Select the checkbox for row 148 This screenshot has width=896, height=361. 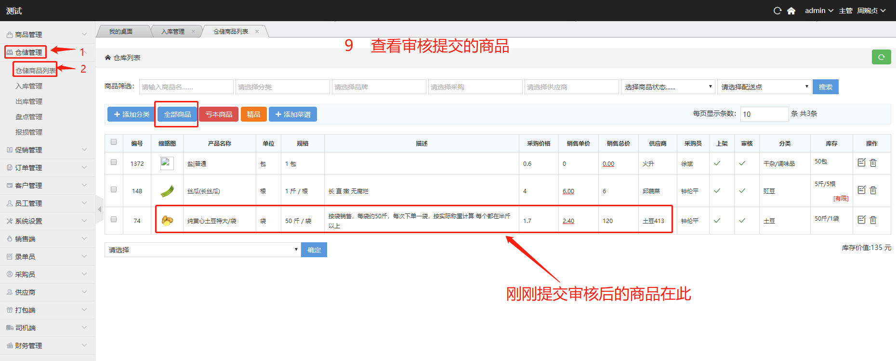(114, 190)
